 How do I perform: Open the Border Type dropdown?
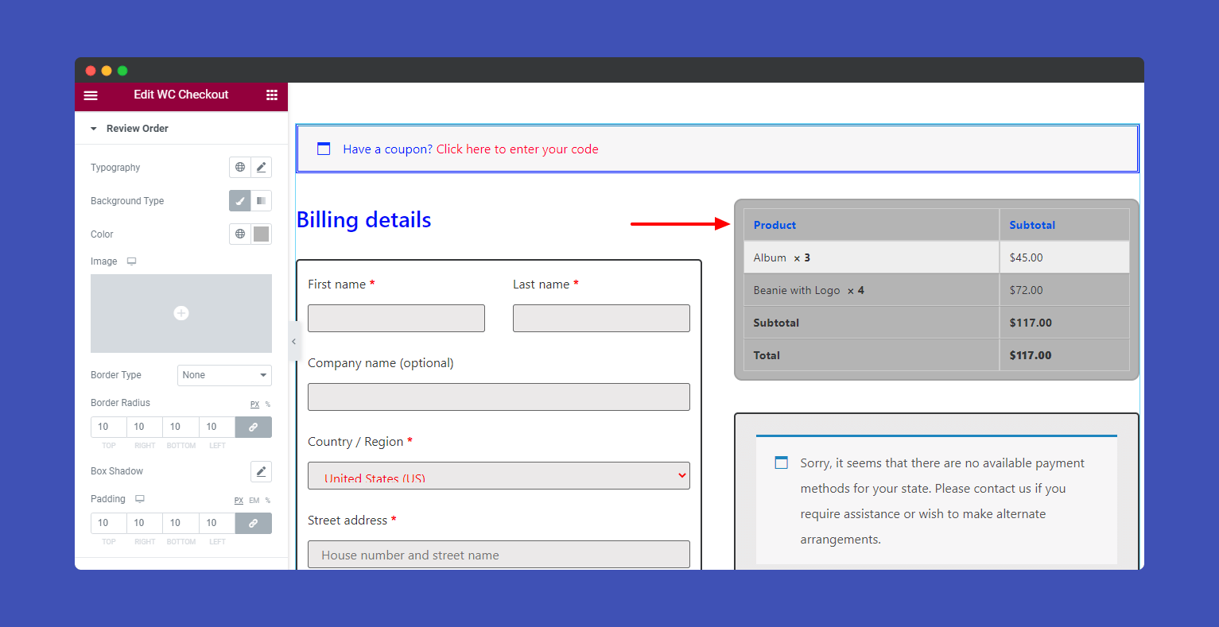224,375
